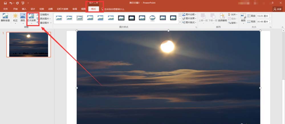Expand the 图片边框 (Picture Border) dropdown

tap(189, 14)
